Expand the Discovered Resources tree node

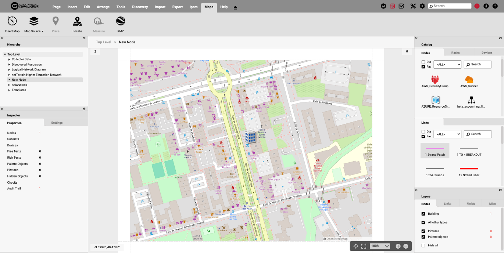9,65
